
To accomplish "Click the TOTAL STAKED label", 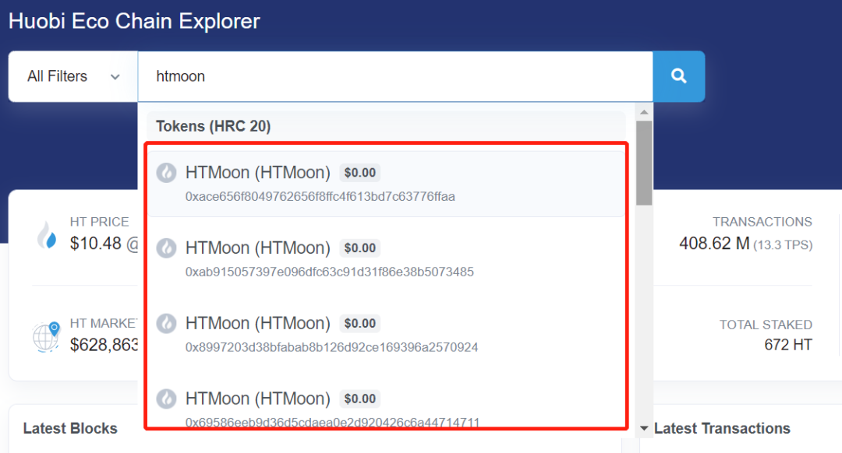I will coord(766,325).
